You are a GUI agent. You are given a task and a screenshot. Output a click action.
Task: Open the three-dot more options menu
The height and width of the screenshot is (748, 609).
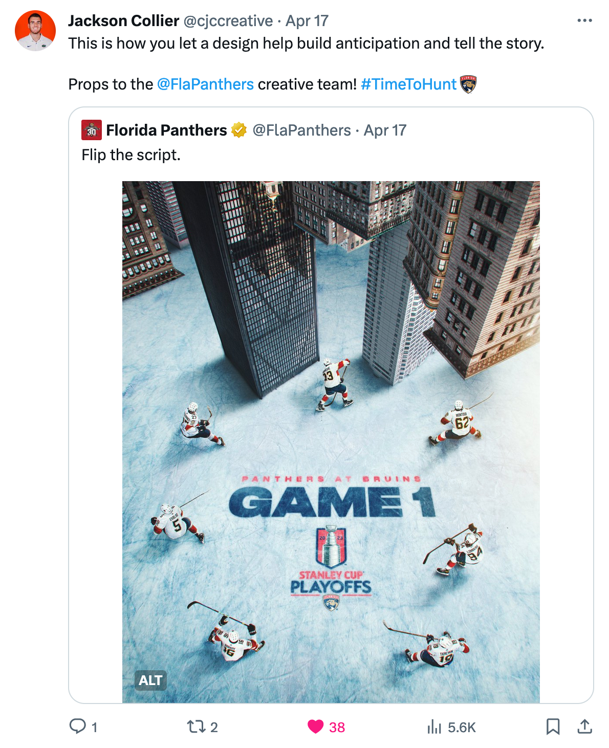click(x=584, y=20)
